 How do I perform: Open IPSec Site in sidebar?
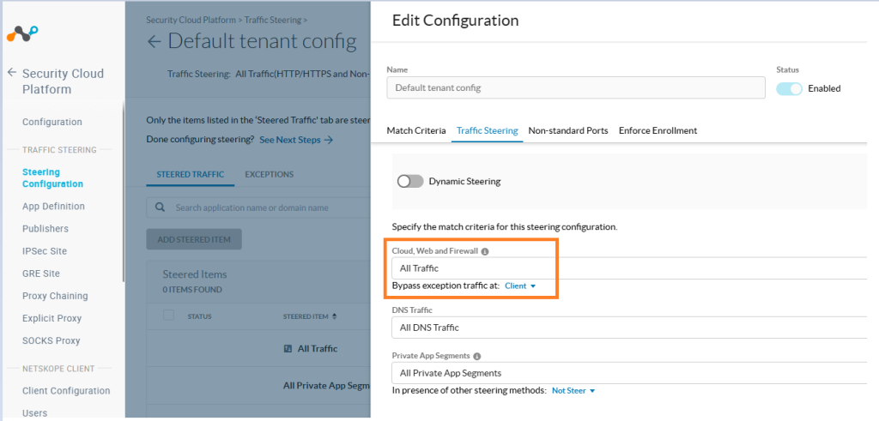coord(45,251)
